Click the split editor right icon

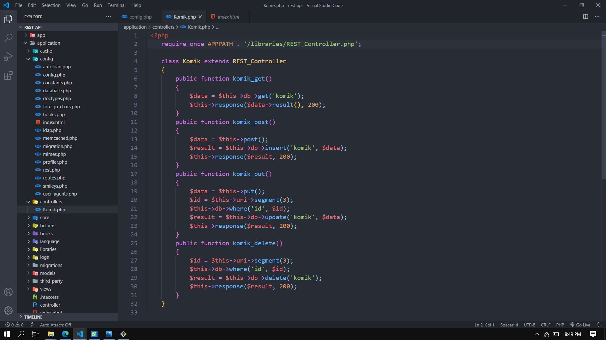pos(585,17)
